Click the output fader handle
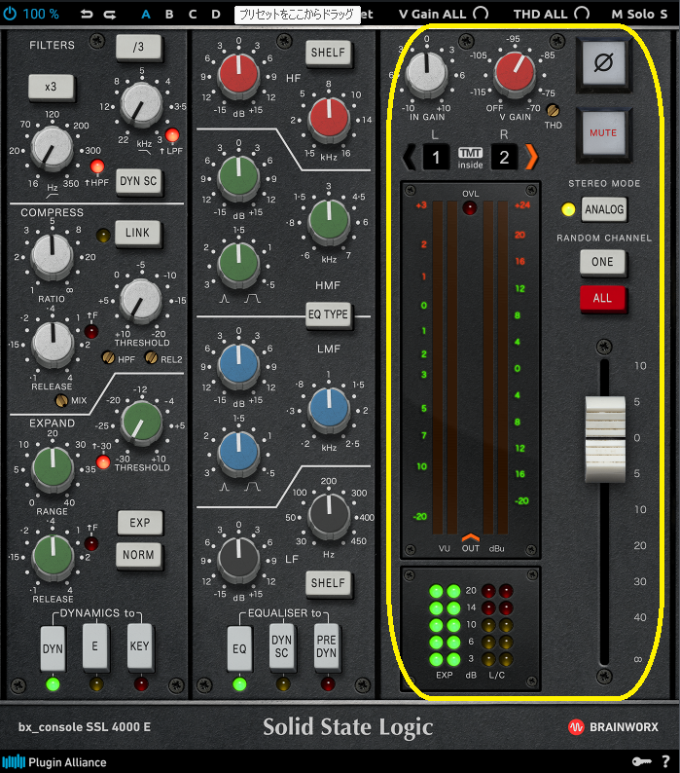Screen dimensions: 680x773 pos(605,438)
